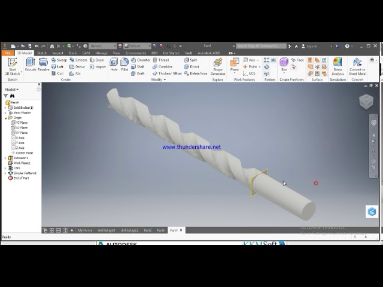Viewport: 383px width, 287px height.
Task: Open the File menu
Action: (x=8, y=53)
